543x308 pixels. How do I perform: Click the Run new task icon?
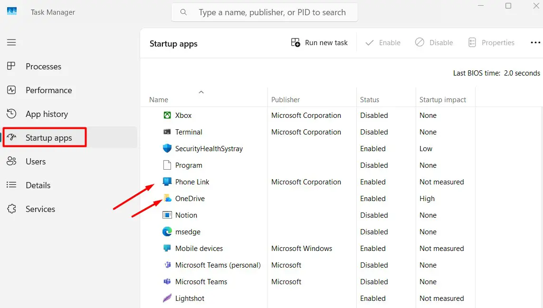coord(296,42)
